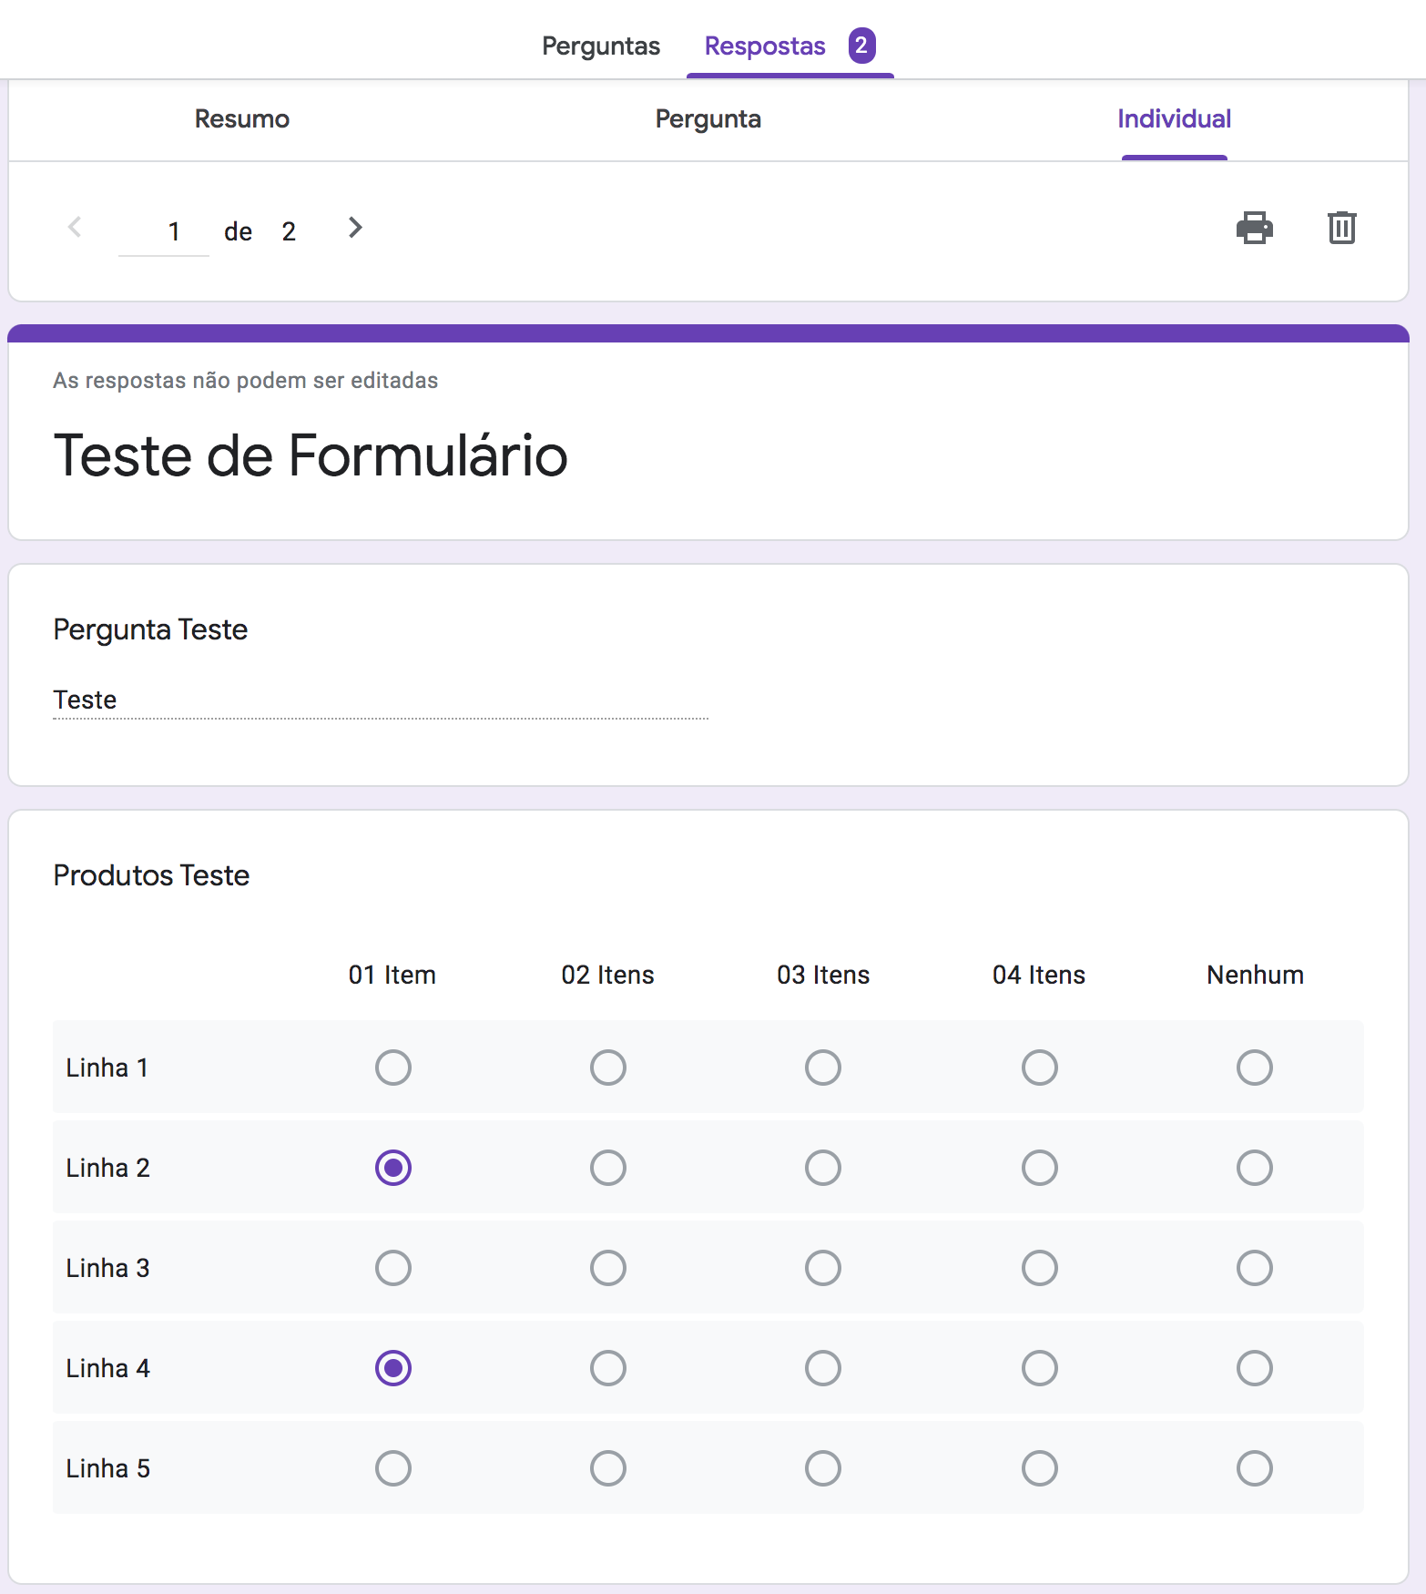This screenshot has width=1426, height=1594.
Task: Select 01 Item radio for Linha 4
Action: coord(393,1368)
